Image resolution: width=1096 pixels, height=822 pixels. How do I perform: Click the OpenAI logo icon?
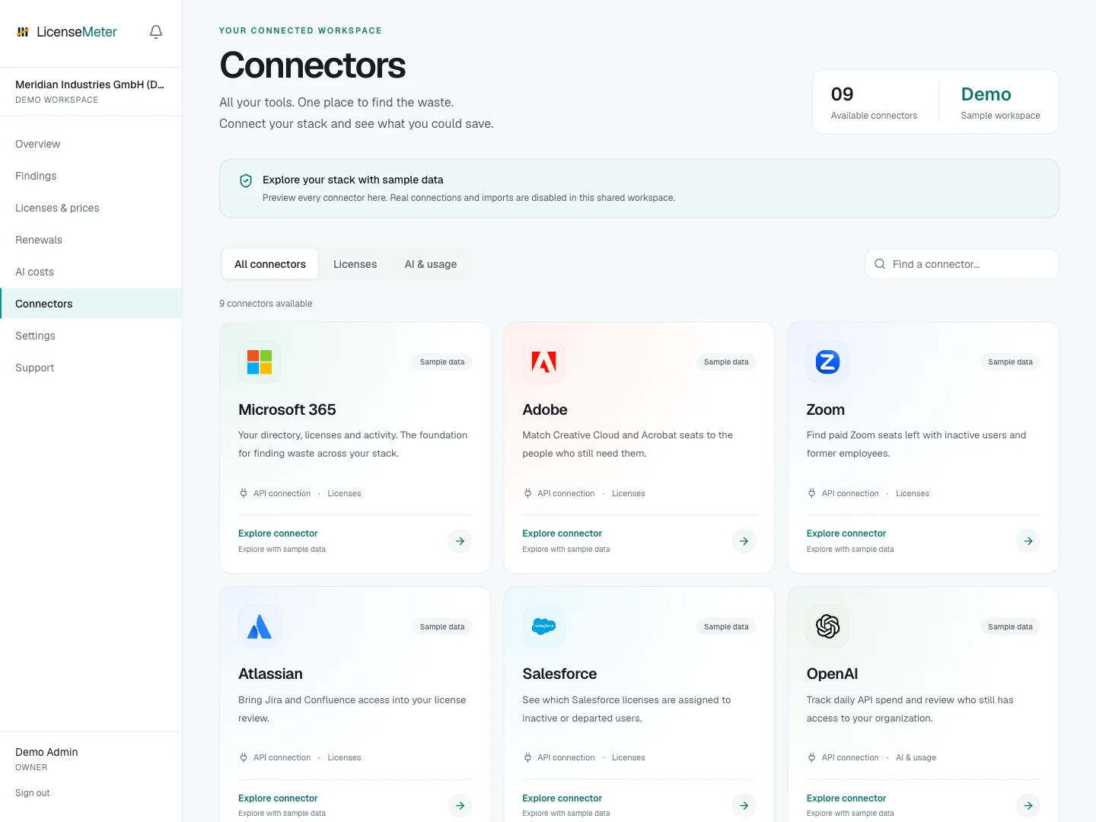(x=827, y=626)
